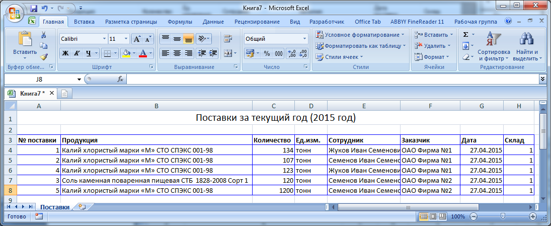Switch to Page Layout view

pyautogui.click(x=433, y=216)
